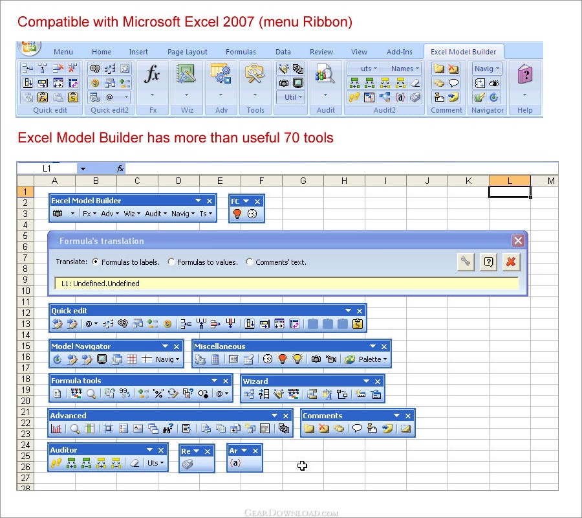This screenshot has width=582, height=518.
Task: Close the Formula's translation dialog
Action: pyautogui.click(x=518, y=241)
